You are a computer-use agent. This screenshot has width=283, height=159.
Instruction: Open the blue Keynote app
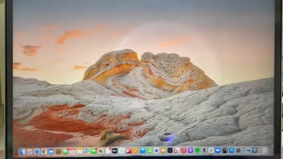(x=142, y=151)
